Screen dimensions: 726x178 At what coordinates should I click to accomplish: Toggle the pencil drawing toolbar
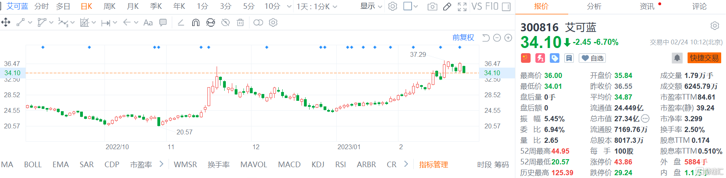point(447,6)
